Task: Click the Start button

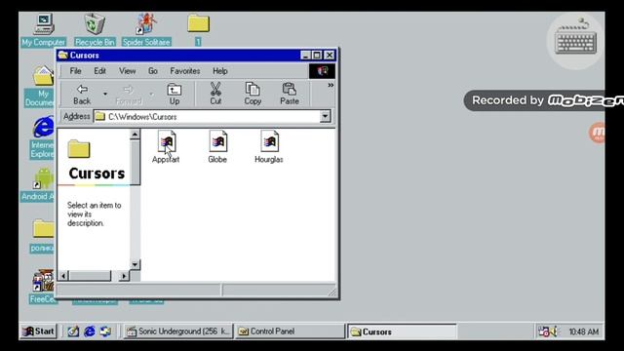Action: (39, 331)
